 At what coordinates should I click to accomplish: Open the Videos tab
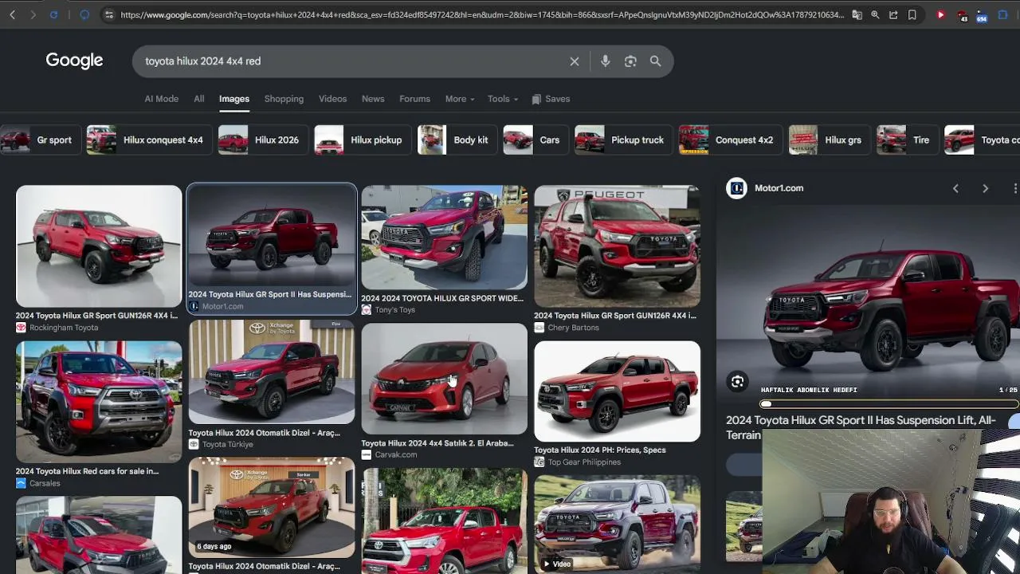pos(332,99)
